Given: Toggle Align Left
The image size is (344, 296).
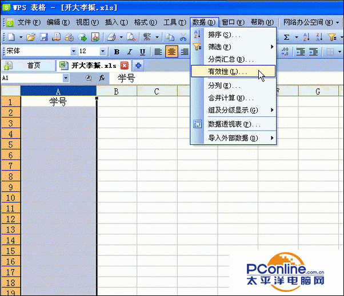Looking at the screenshot, I should 158,52.
